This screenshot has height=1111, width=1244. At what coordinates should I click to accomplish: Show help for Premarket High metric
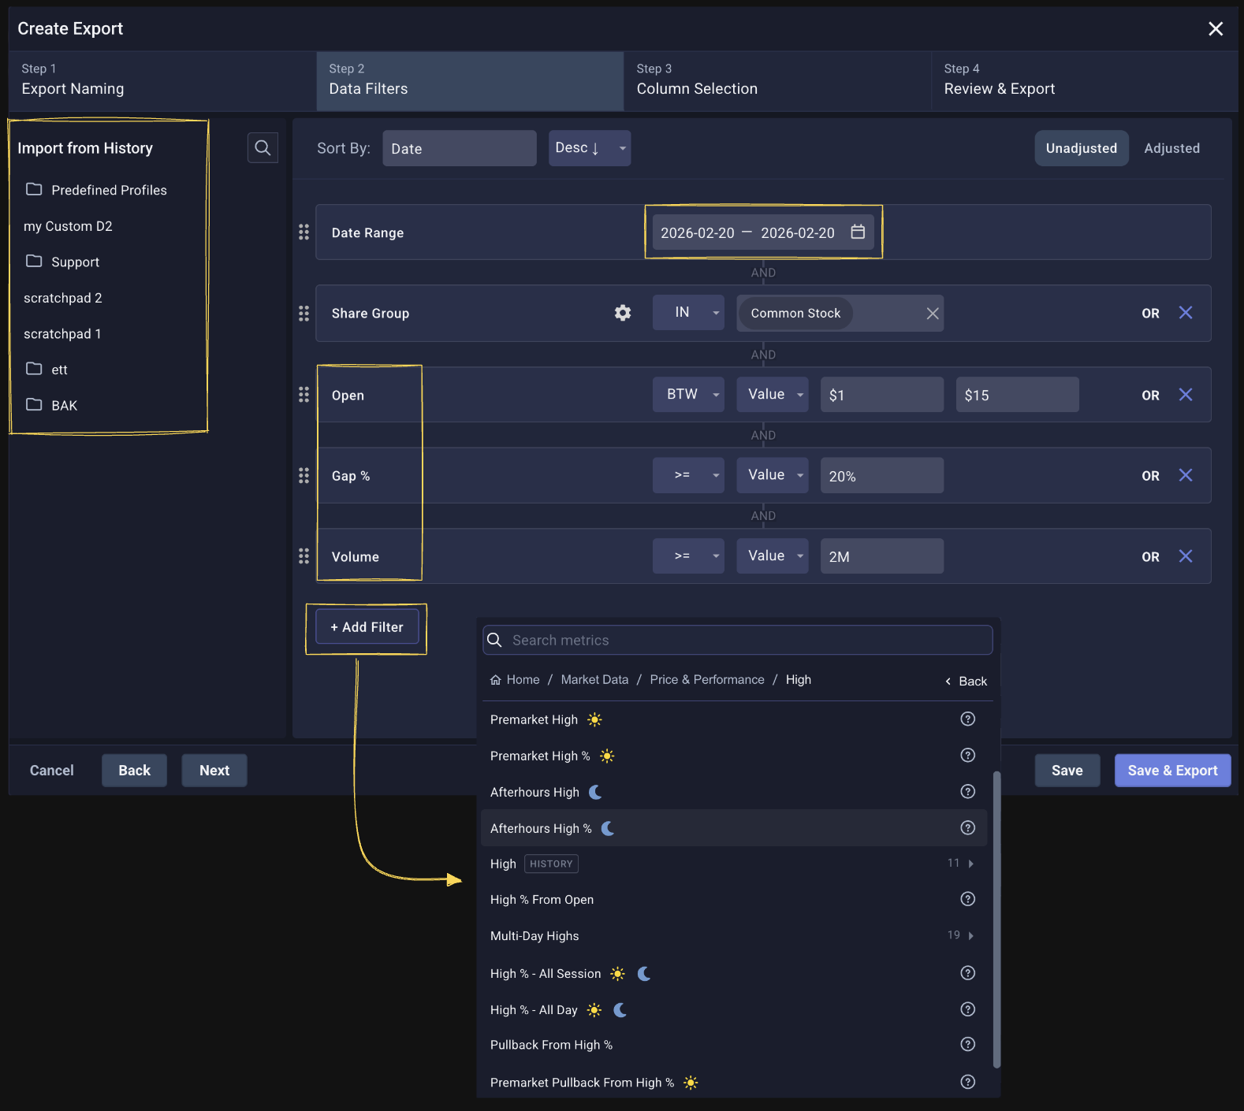[968, 719]
